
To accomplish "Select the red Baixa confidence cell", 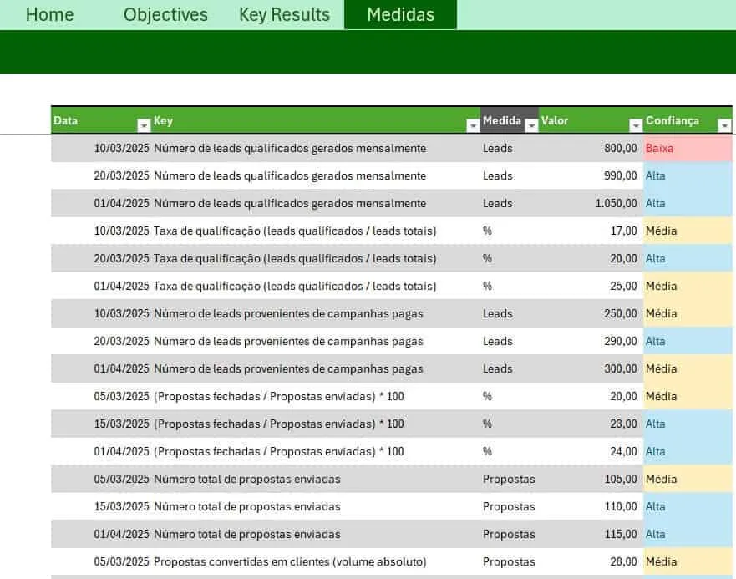I will coord(688,149).
